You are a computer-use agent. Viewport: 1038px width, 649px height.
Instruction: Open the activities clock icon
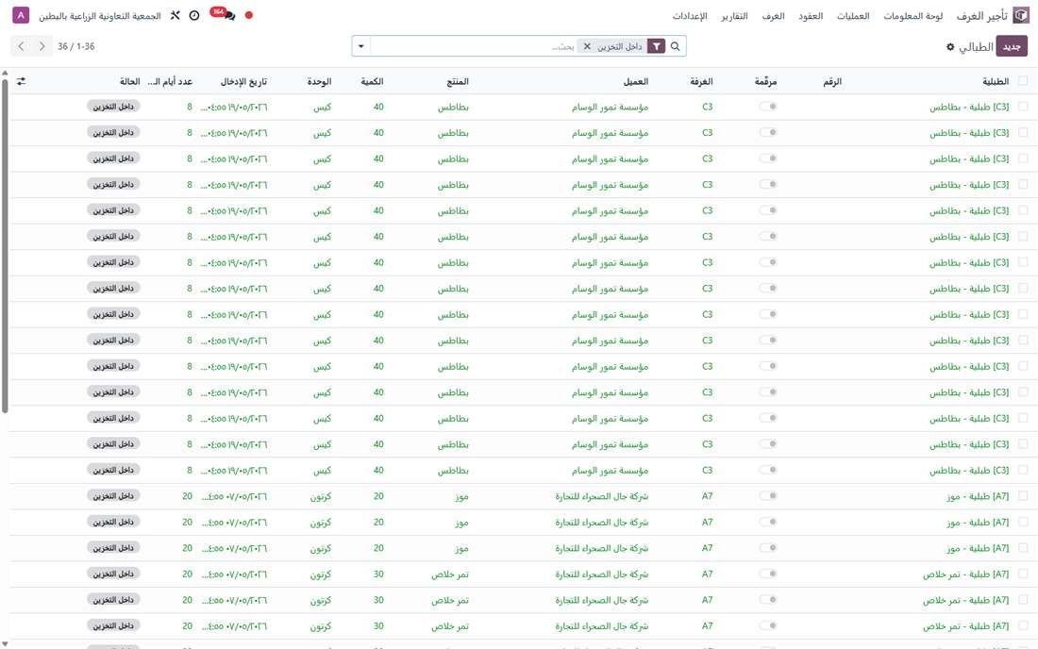(x=194, y=15)
